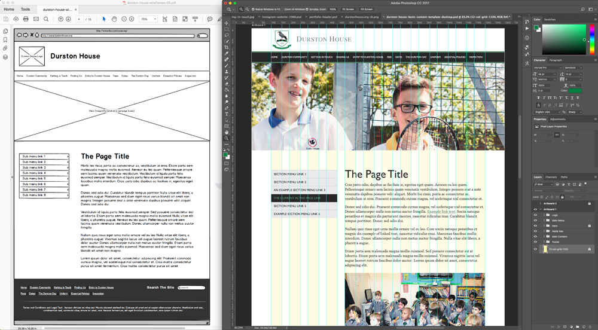
Task: Select the Horizontal Type tool
Action: (227, 114)
